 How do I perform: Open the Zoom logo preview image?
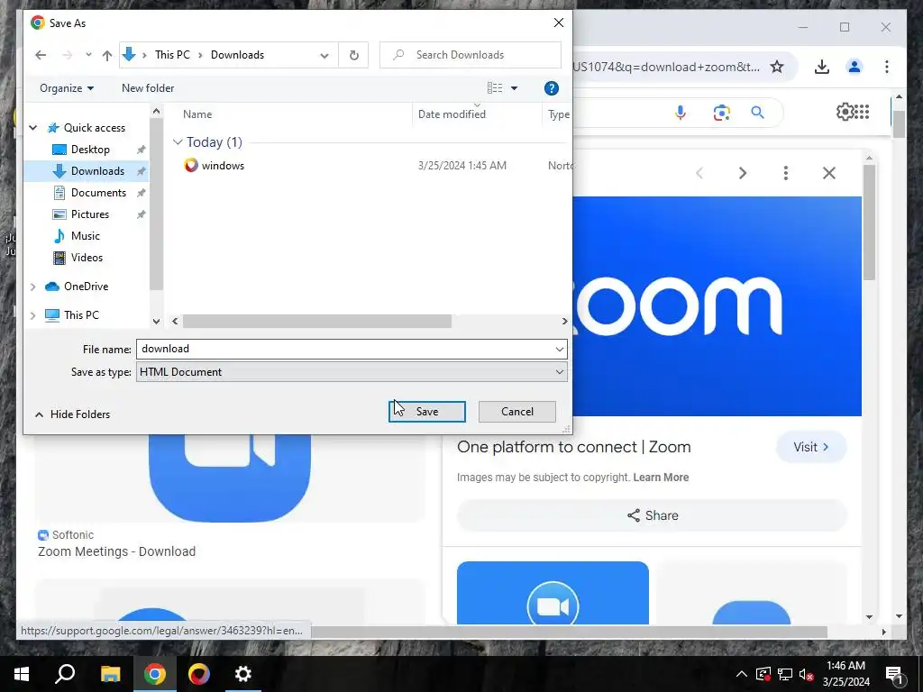pos(717,306)
